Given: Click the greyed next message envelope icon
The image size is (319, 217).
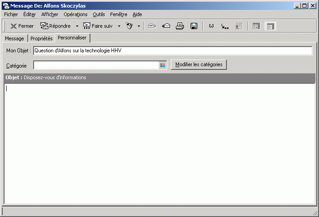Looking at the screenshot, I should [152, 26].
